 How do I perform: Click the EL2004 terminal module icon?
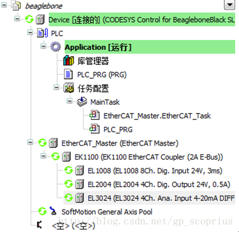[79, 184]
